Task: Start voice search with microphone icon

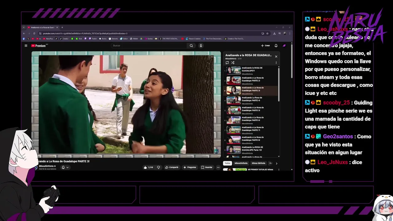Action: [201, 46]
